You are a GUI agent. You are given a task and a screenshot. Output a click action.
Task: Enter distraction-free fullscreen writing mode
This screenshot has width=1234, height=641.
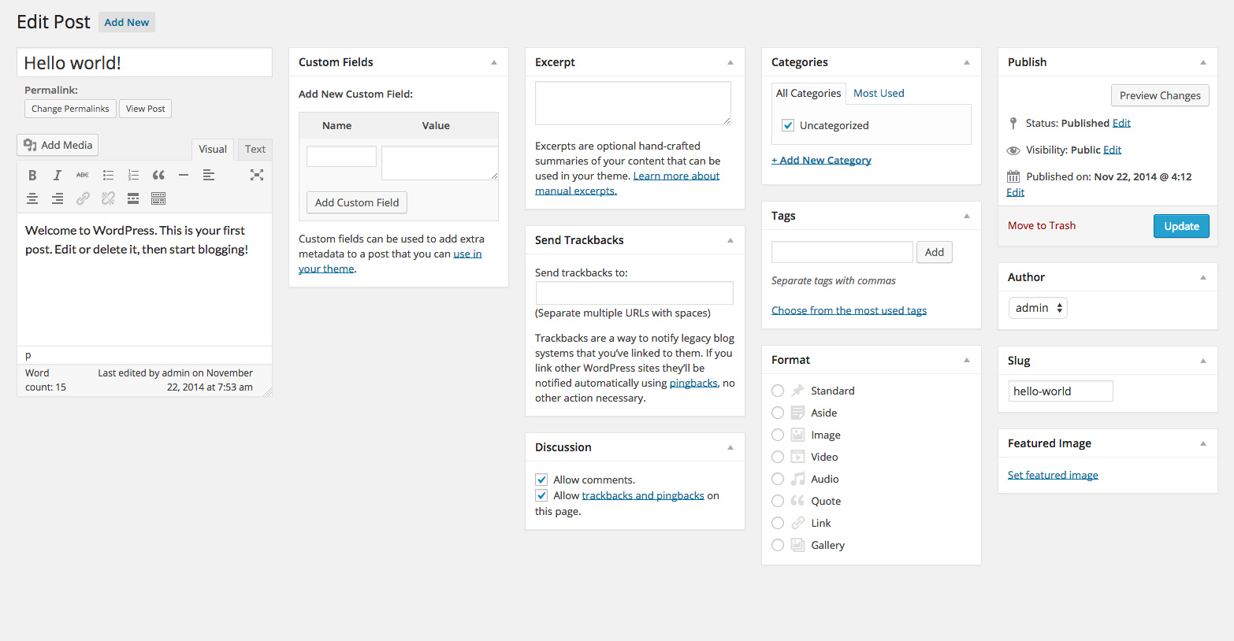point(257,175)
